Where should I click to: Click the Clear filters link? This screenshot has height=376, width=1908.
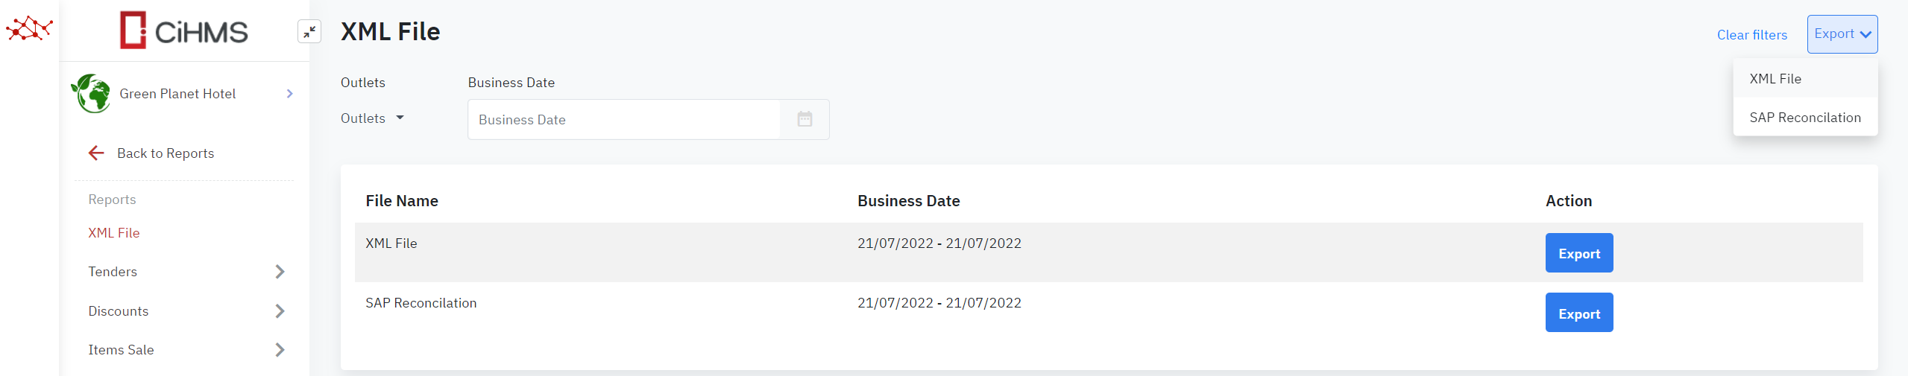coord(1751,35)
